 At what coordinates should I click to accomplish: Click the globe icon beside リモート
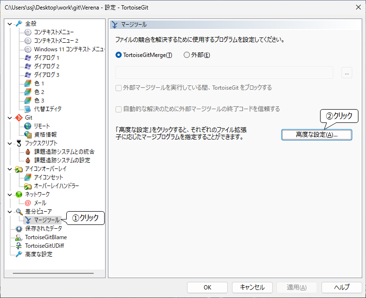pyautogui.click(x=28, y=126)
